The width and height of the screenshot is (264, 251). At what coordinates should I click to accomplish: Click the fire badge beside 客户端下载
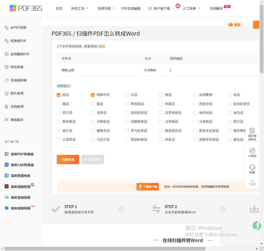[178, 6]
